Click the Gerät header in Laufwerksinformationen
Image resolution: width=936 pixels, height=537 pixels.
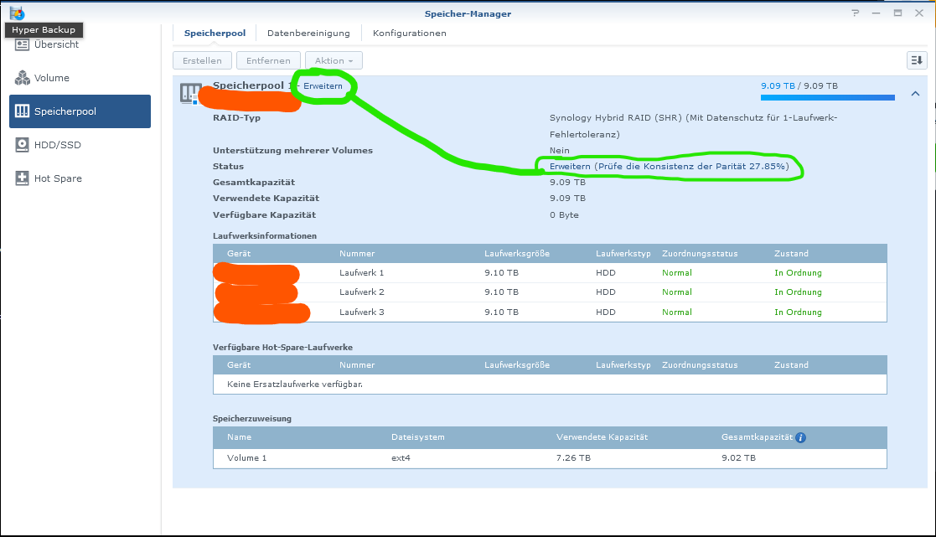pos(239,254)
